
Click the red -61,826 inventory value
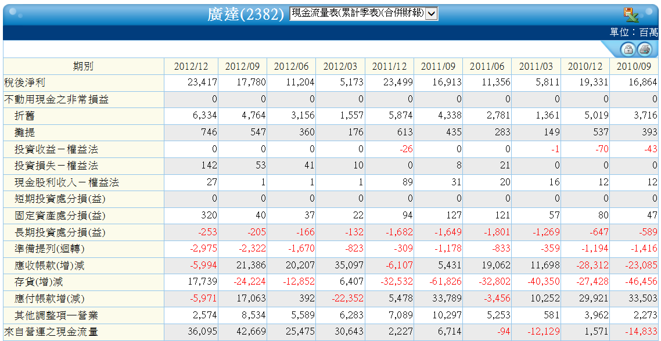click(447, 282)
